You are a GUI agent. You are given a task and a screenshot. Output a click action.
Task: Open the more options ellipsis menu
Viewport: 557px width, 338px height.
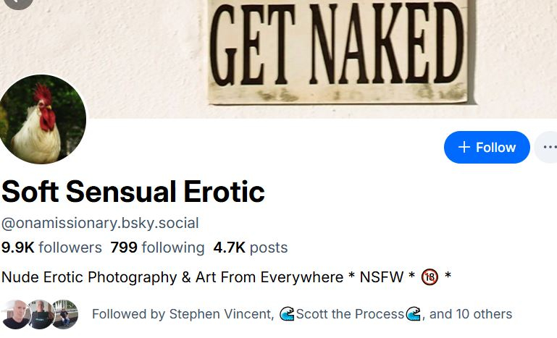coord(549,147)
